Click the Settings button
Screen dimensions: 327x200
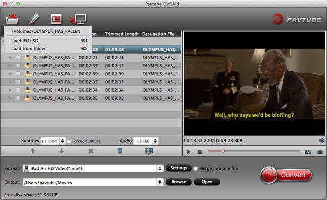point(178,168)
